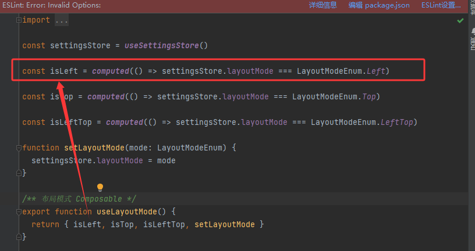This screenshot has height=251, width=475.
Task: Click isLeft variable in const declaration
Action: (64, 71)
